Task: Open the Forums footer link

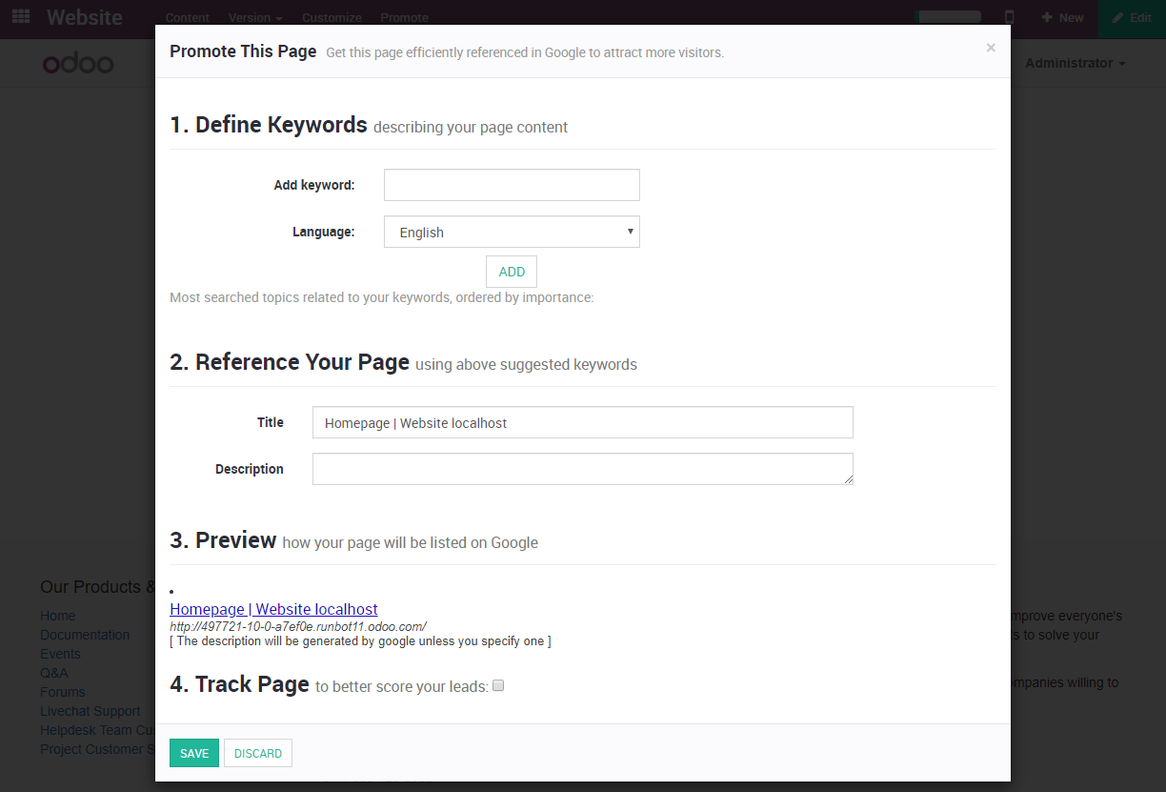Action: pyautogui.click(x=63, y=692)
